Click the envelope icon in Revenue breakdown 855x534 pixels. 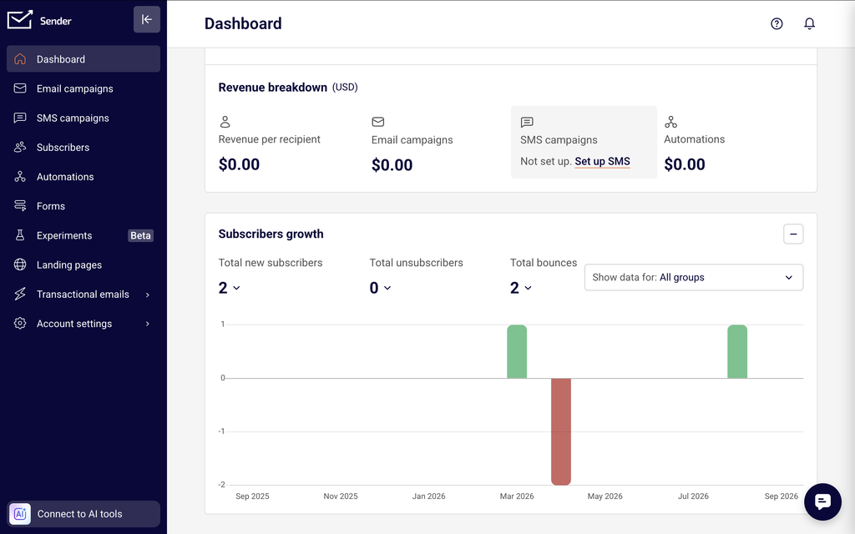(x=378, y=122)
